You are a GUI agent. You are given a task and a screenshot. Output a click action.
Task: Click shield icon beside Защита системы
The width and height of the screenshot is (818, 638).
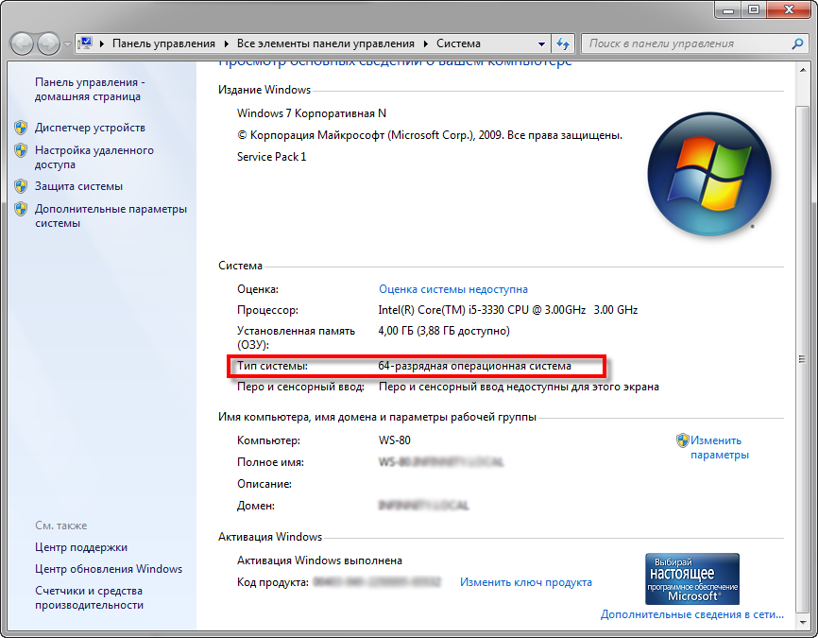pos(21,186)
